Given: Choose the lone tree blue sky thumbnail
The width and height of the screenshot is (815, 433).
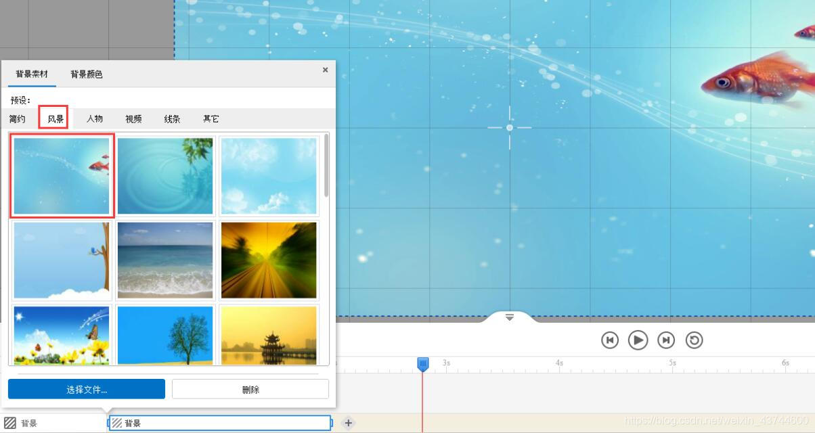Looking at the screenshot, I should (x=165, y=336).
